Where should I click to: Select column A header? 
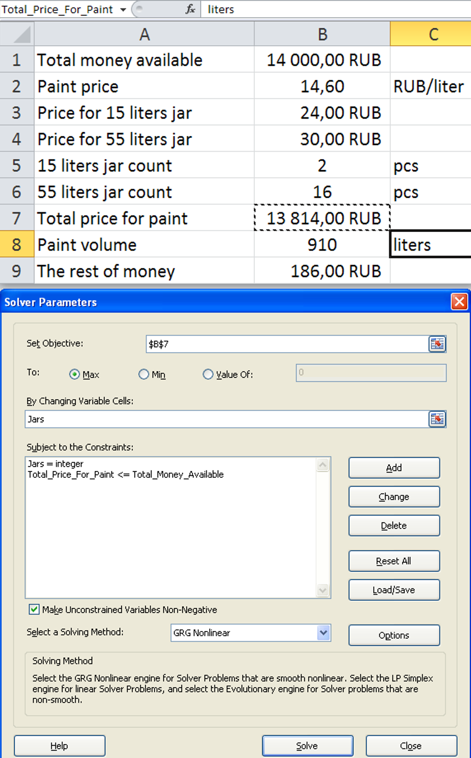pos(144,34)
